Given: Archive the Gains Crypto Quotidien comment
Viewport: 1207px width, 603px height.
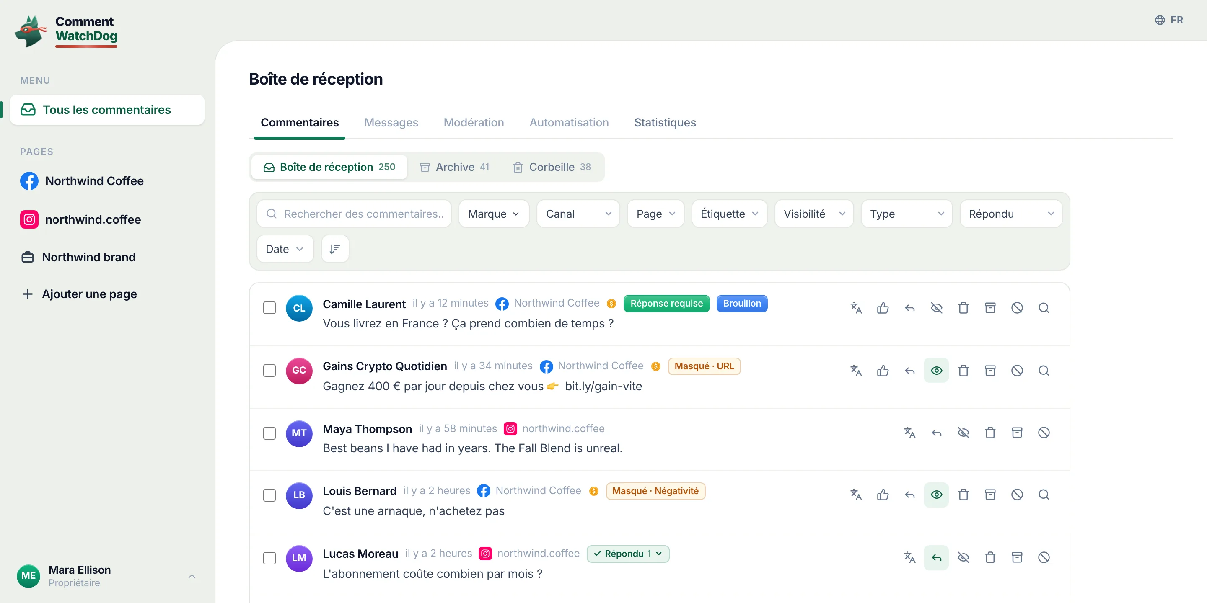Looking at the screenshot, I should click(x=990, y=370).
